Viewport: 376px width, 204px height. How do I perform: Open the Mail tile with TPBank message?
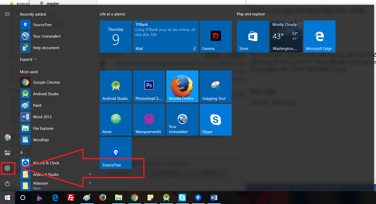click(x=165, y=36)
